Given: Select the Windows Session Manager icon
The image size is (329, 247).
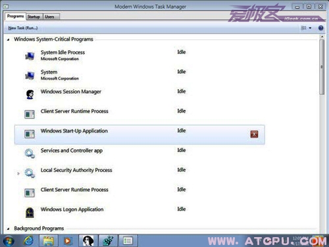Looking at the screenshot, I should (x=30, y=94).
